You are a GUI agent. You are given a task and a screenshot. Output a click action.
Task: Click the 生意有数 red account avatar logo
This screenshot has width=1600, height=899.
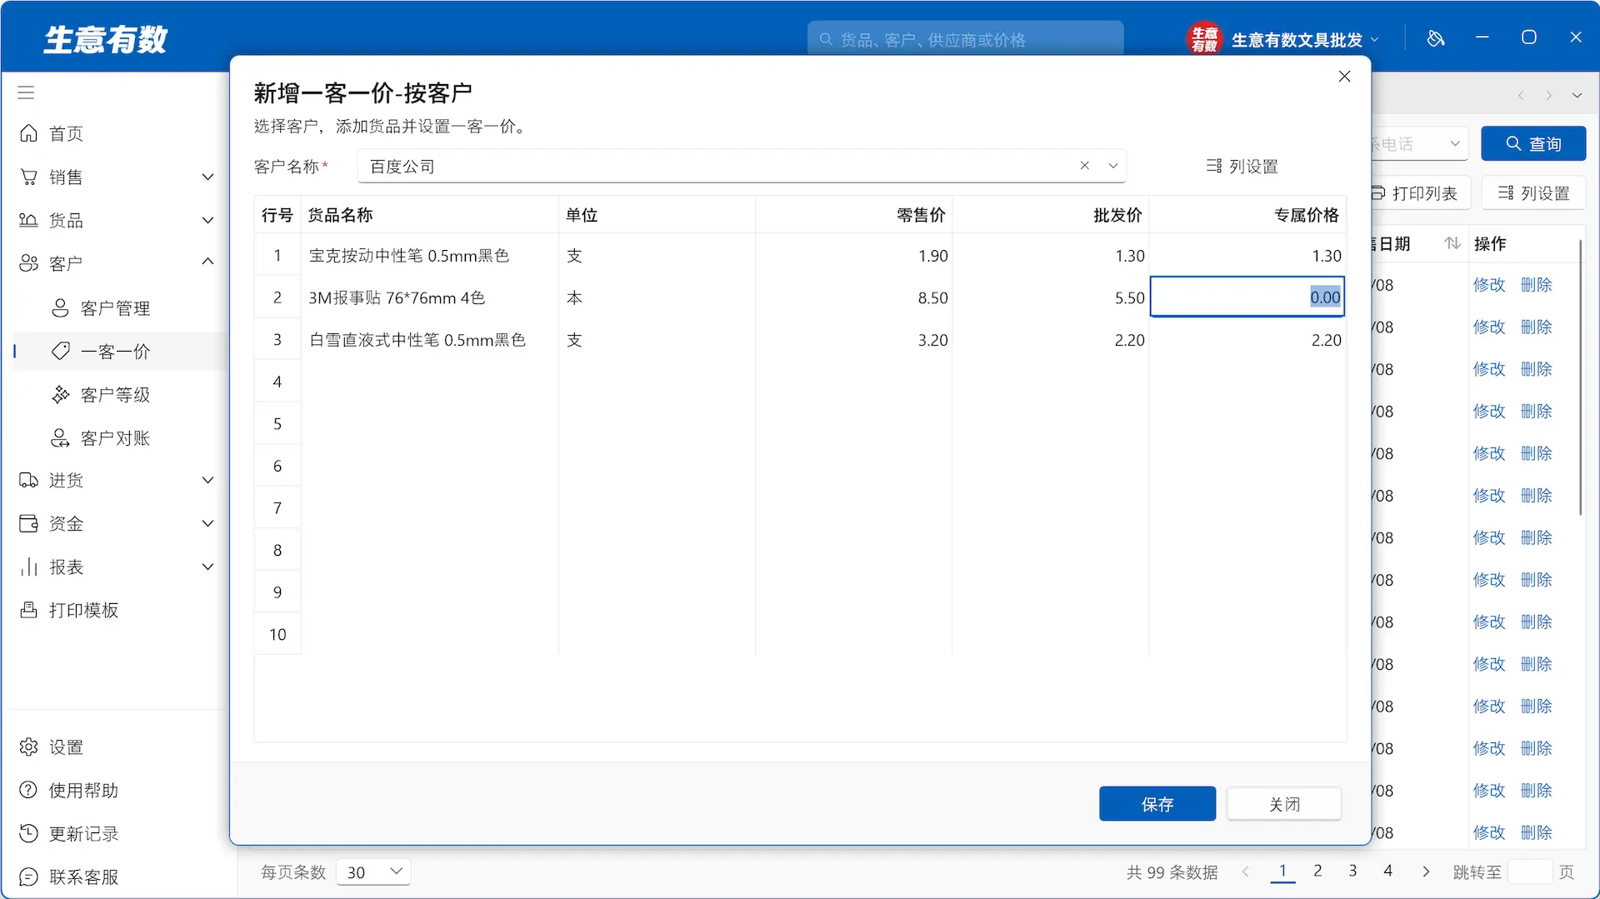[x=1204, y=39]
